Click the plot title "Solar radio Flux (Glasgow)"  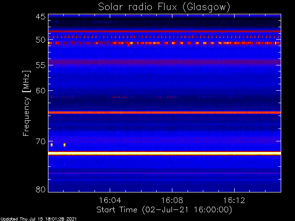pos(164,7)
